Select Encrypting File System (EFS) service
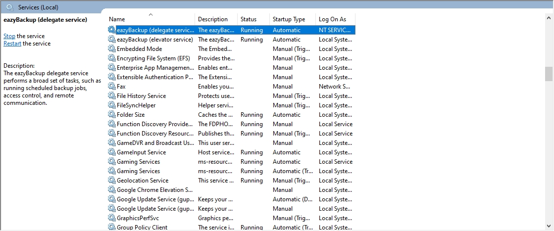This screenshot has width=554, height=231. point(154,58)
